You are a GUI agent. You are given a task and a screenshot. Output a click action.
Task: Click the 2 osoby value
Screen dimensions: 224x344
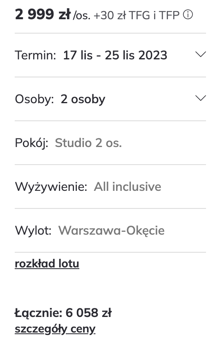(83, 99)
